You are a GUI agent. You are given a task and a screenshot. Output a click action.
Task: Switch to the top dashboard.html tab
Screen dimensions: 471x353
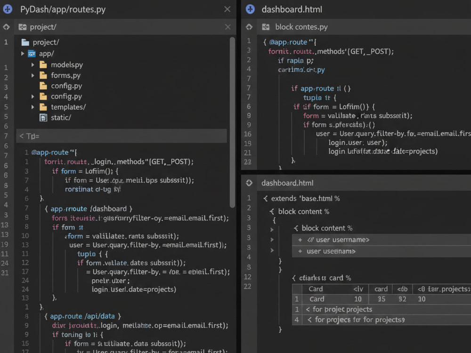click(x=292, y=9)
